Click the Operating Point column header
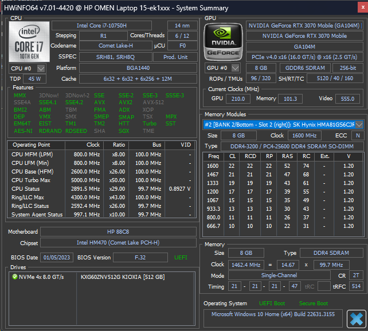This screenshot has width=368, height=331. click(36, 145)
